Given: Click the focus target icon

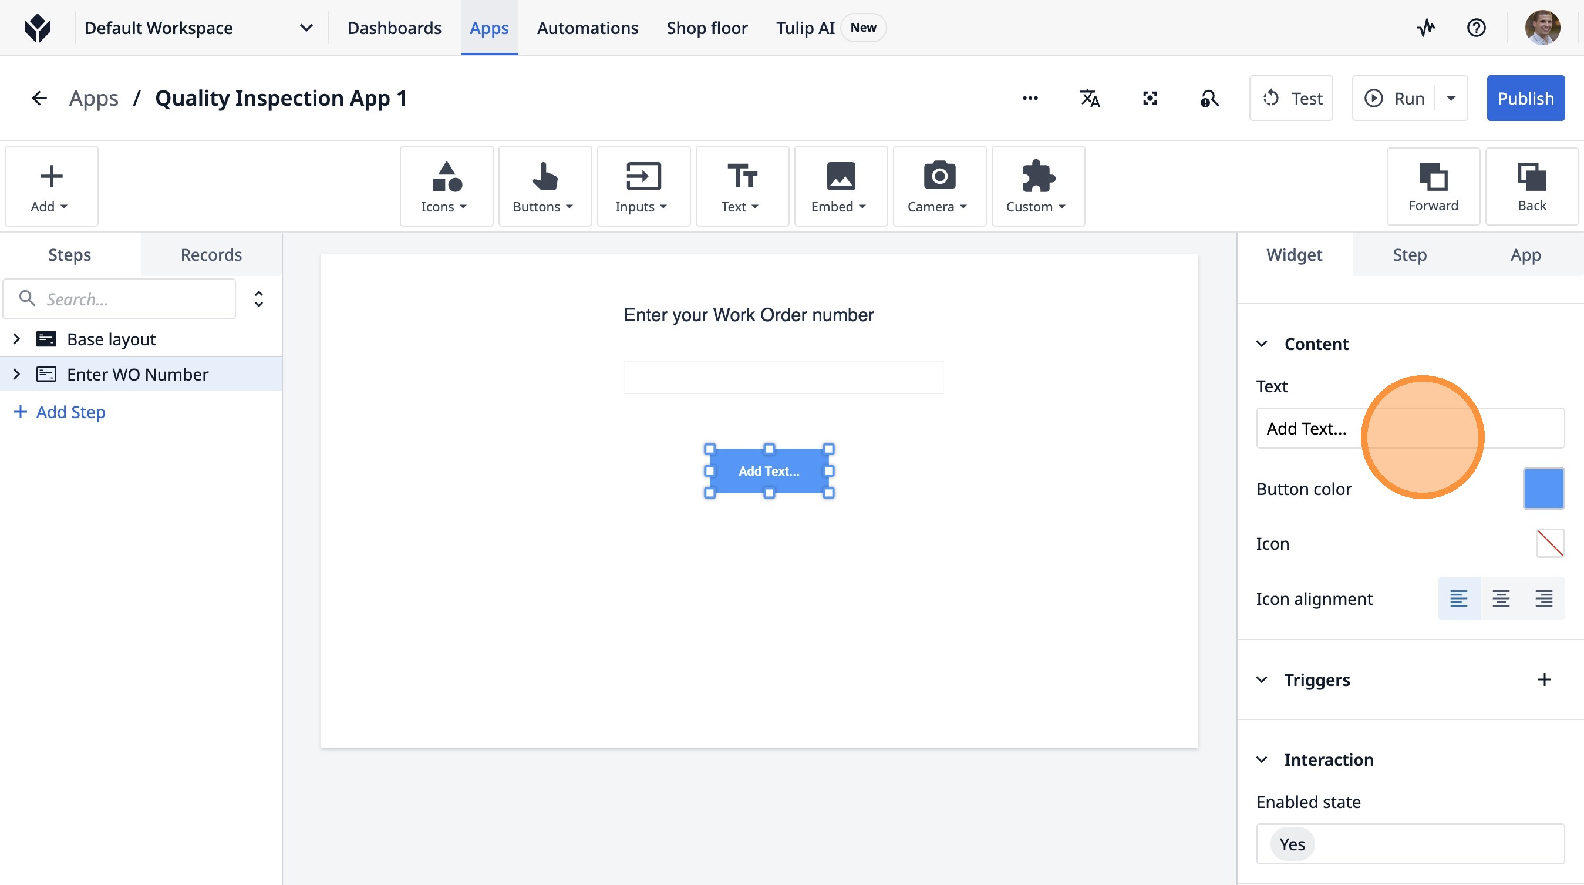Looking at the screenshot, I should pos(1150,99).
